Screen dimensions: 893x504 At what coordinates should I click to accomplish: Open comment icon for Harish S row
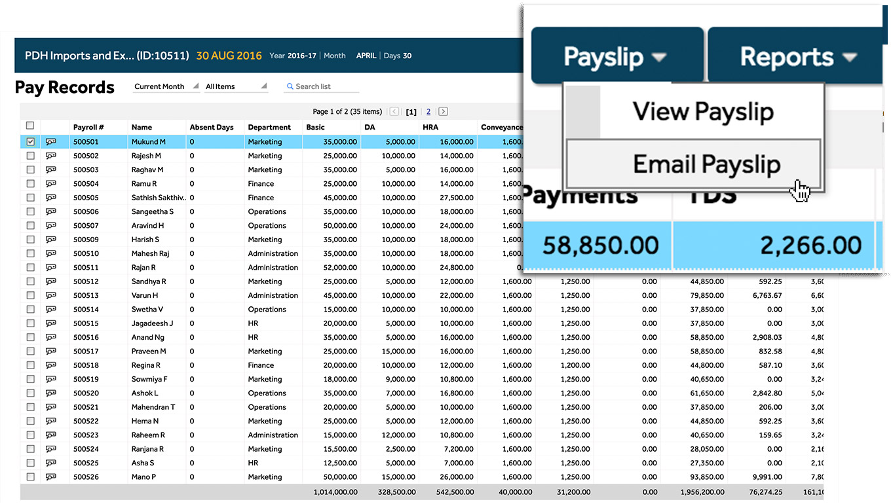[x=50, y=240]
